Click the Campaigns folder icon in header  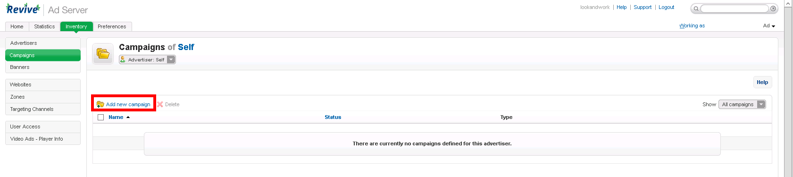[103, 54]
